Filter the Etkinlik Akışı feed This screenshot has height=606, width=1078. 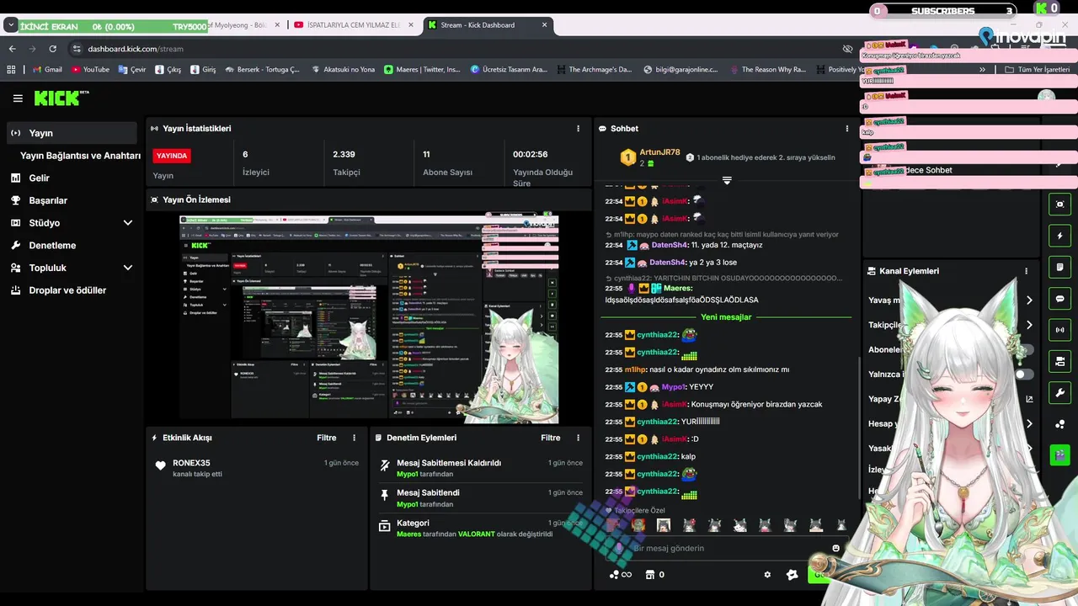click(327, 438)
